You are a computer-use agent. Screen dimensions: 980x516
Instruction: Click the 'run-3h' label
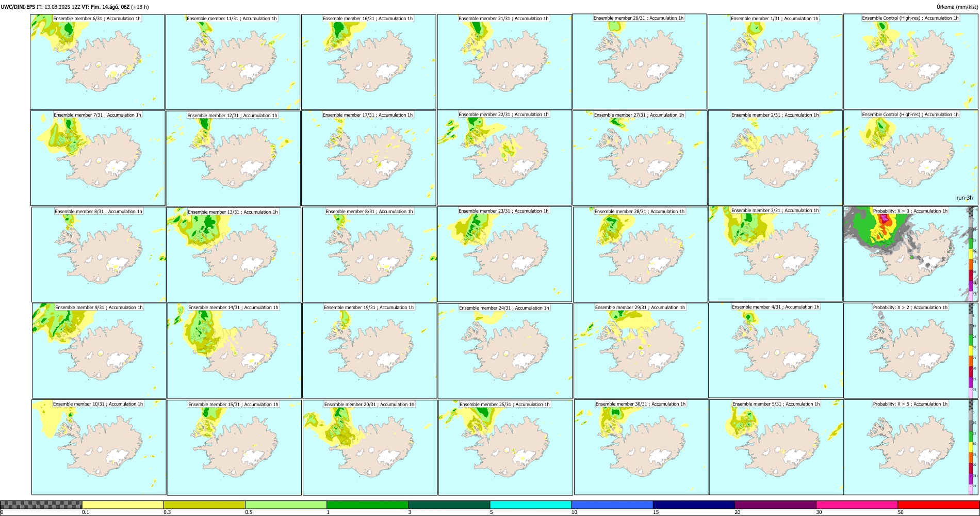pyautogui.click(x=964, y=198)
